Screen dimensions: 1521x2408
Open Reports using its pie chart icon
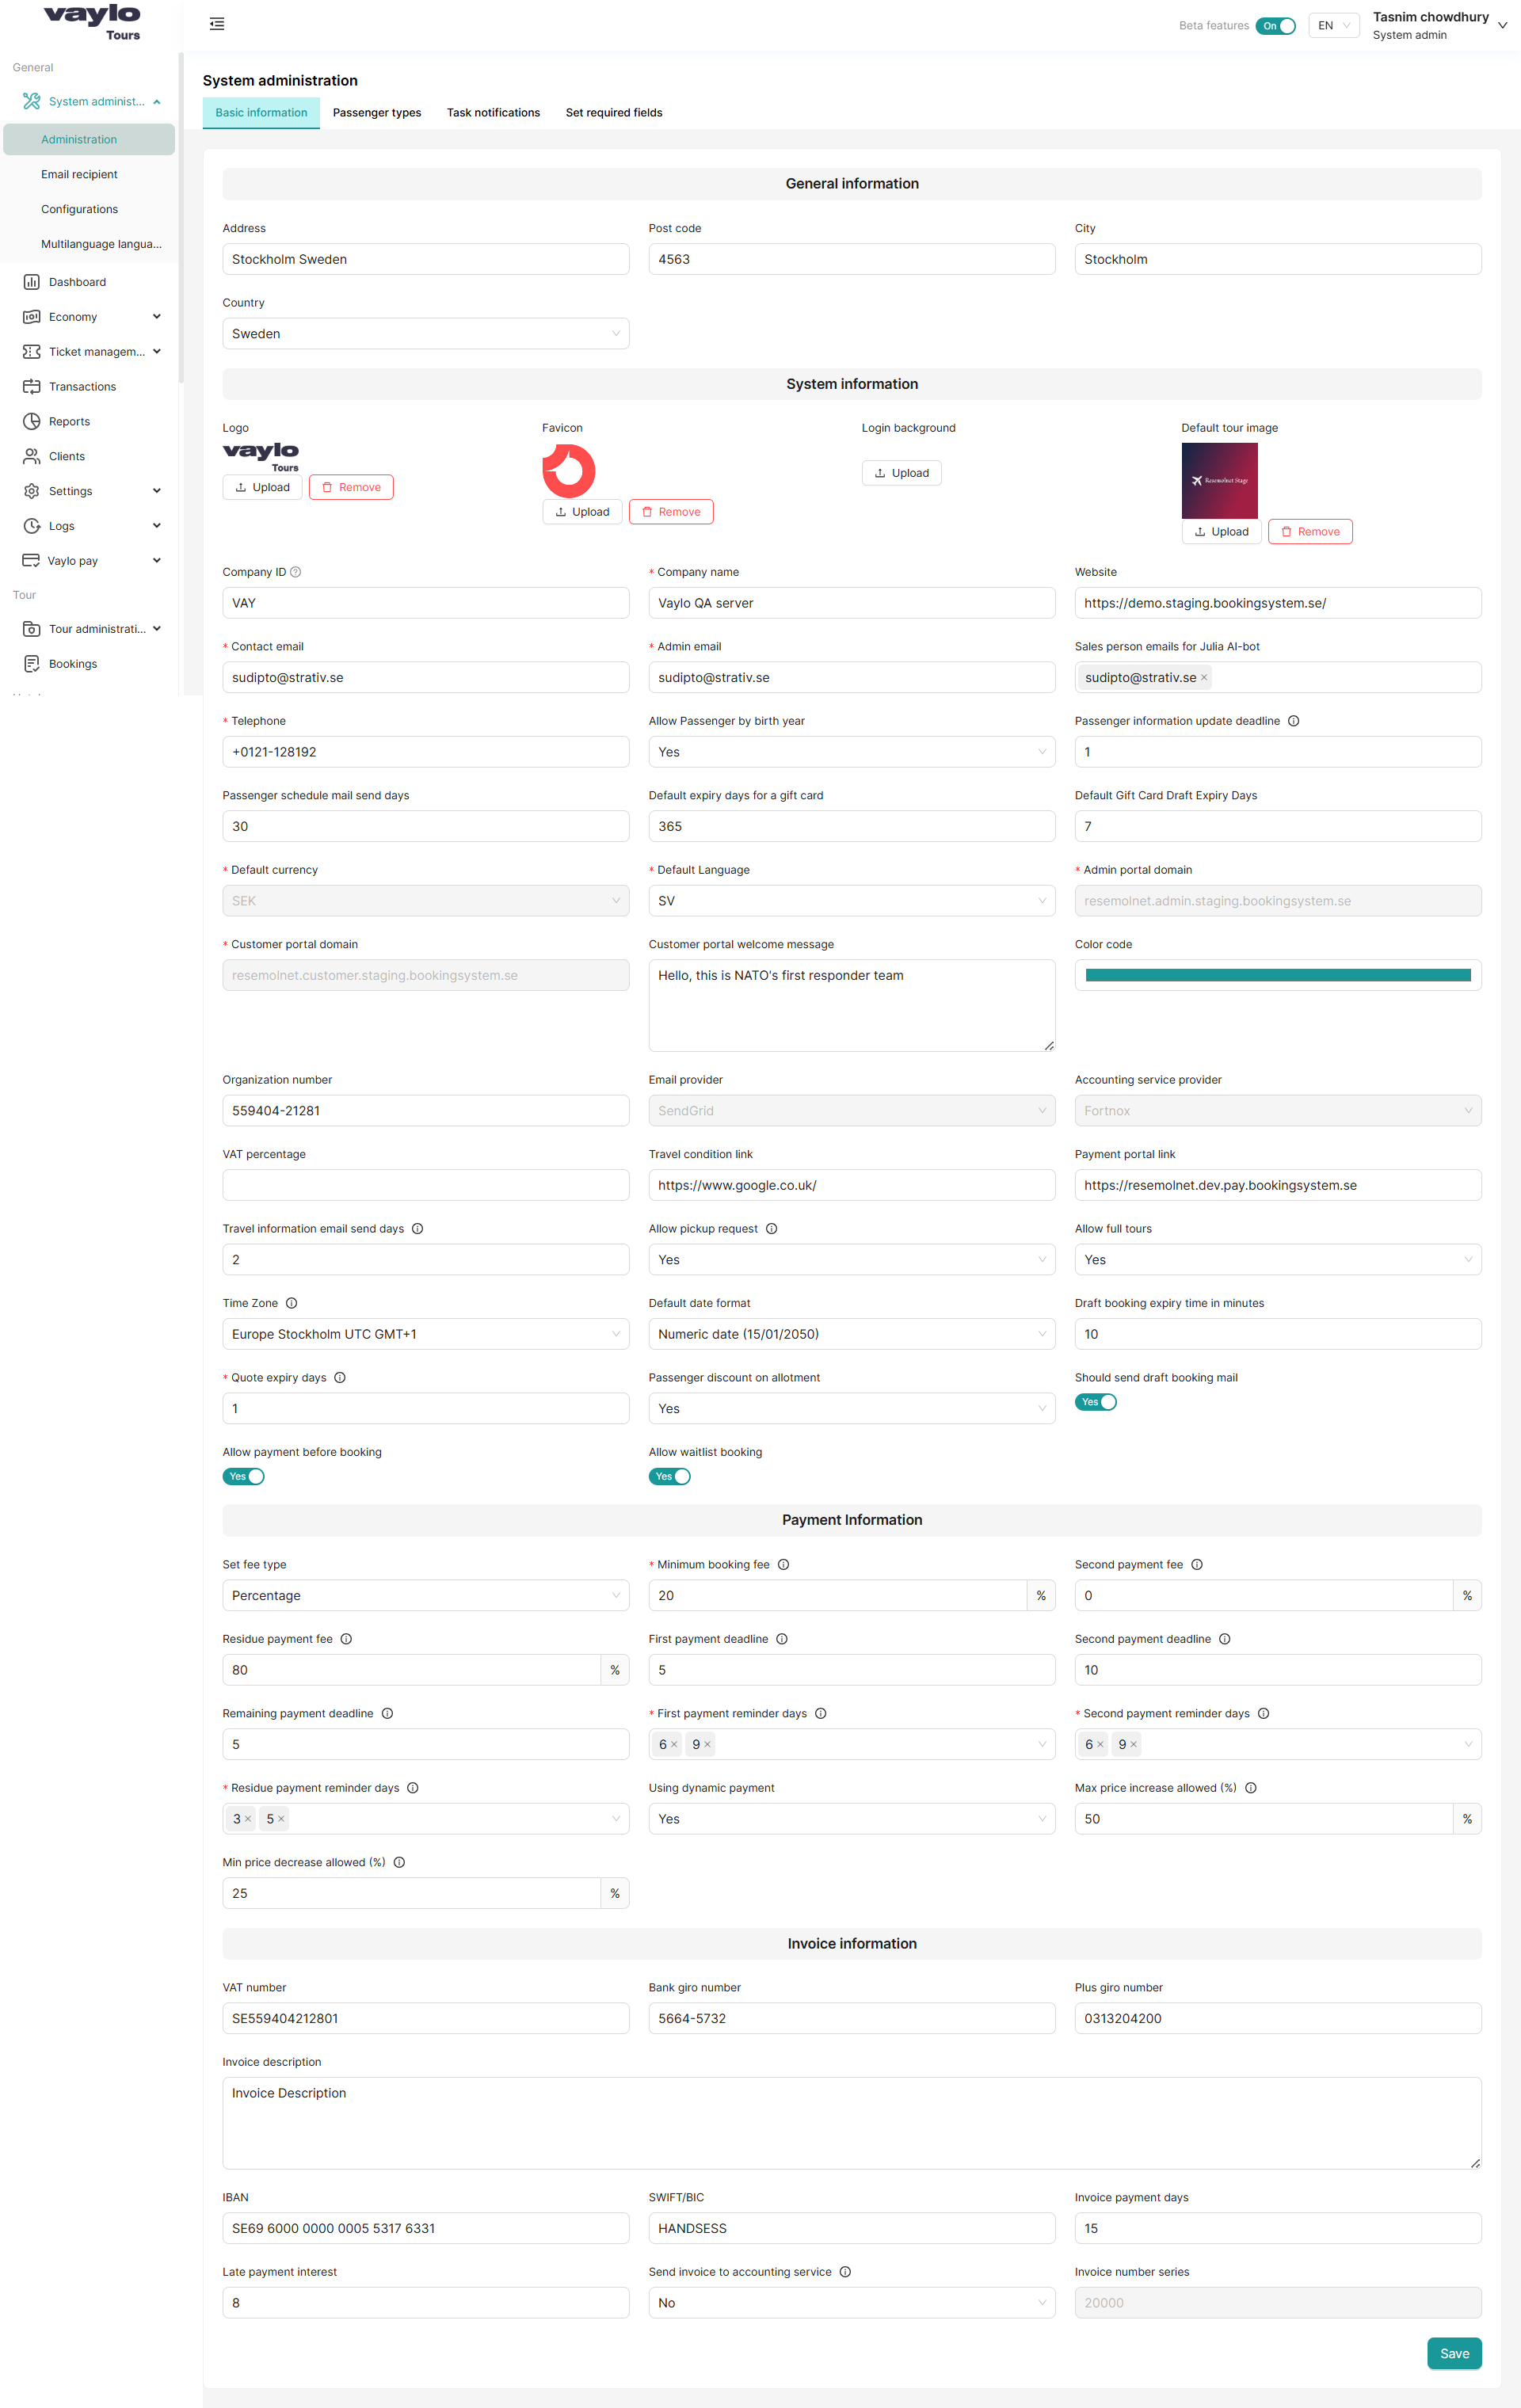32,422
